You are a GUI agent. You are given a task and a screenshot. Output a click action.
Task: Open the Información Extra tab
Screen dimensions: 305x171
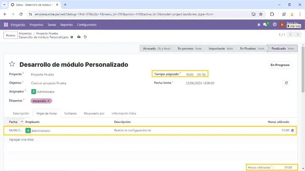tap(124, 113)
